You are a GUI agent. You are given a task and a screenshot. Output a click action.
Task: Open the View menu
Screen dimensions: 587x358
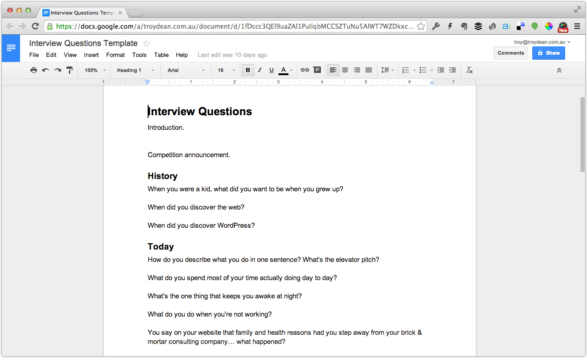pos(70,55)
